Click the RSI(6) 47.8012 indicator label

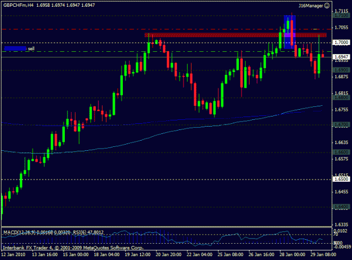(88, 232)
